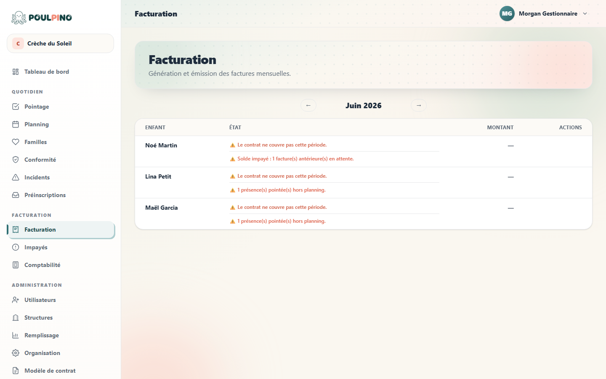This screenshot has width=606, height=379.
Task: Click the Remplissage bar chart icon
Action: [16, 335]
